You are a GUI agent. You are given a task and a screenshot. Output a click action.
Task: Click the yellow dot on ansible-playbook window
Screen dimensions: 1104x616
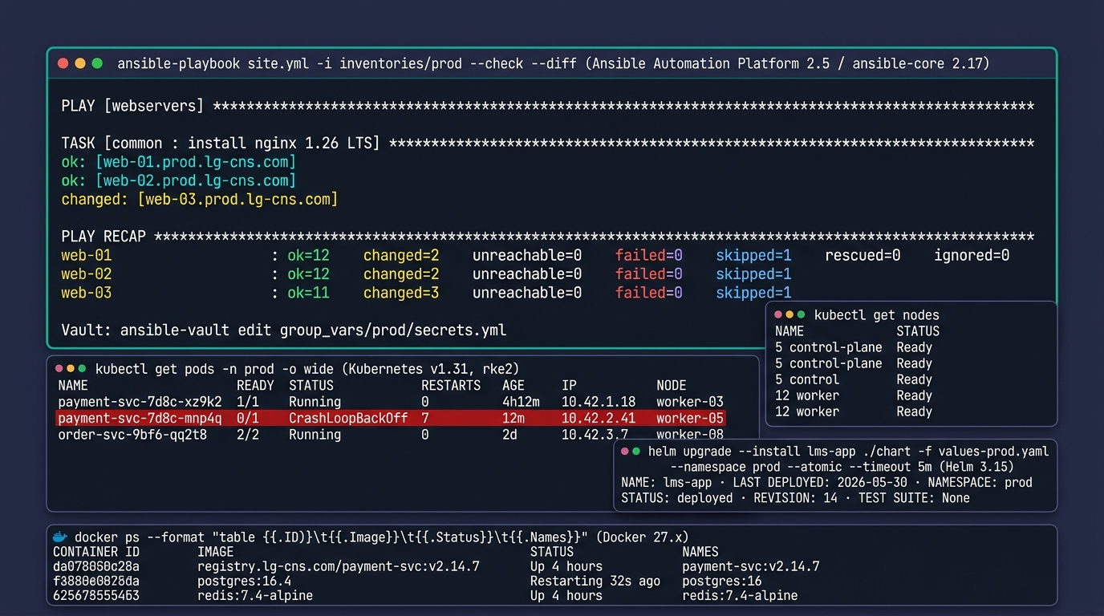80,63
